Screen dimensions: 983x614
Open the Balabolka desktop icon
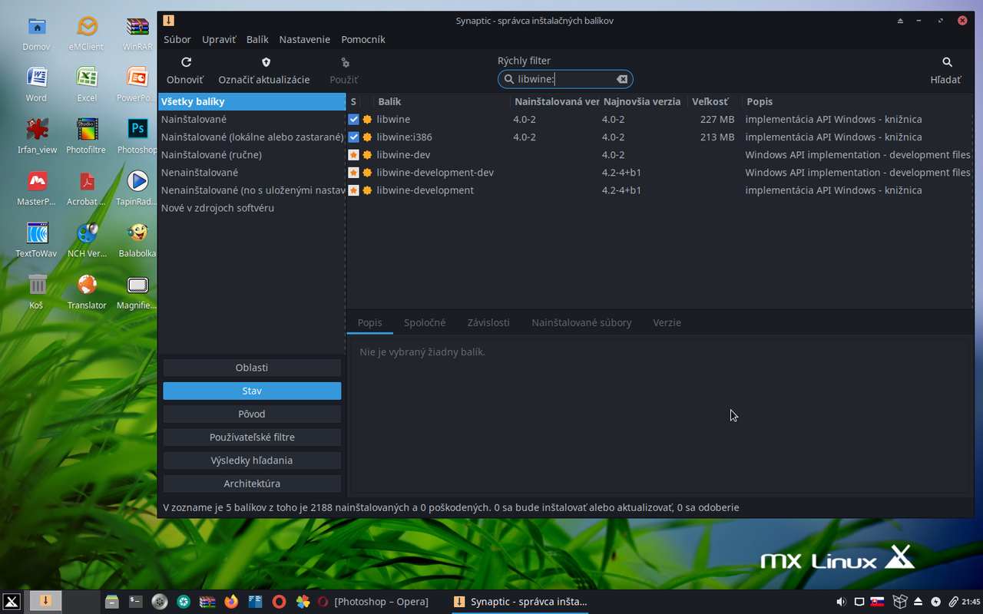[x=137, y=239]
